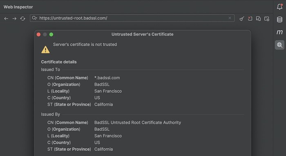Click L (Locality) label under Issued To

tap(58, 91)
